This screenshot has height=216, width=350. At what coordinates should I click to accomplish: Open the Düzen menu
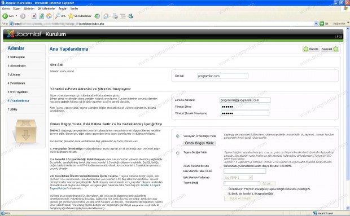click(x=16, y=8)
